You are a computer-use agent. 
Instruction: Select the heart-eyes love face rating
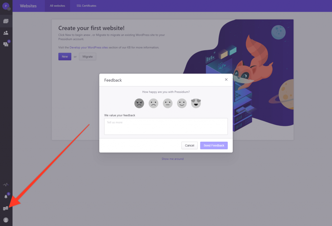[196, 103]
